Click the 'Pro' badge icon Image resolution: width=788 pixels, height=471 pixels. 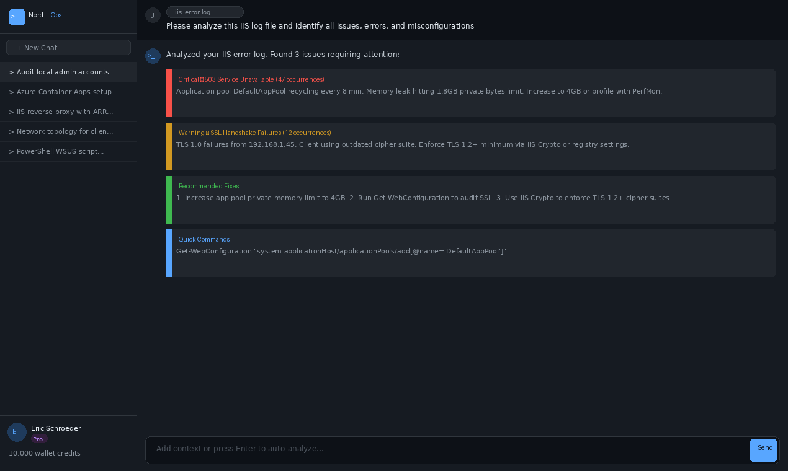click(38, 439)
